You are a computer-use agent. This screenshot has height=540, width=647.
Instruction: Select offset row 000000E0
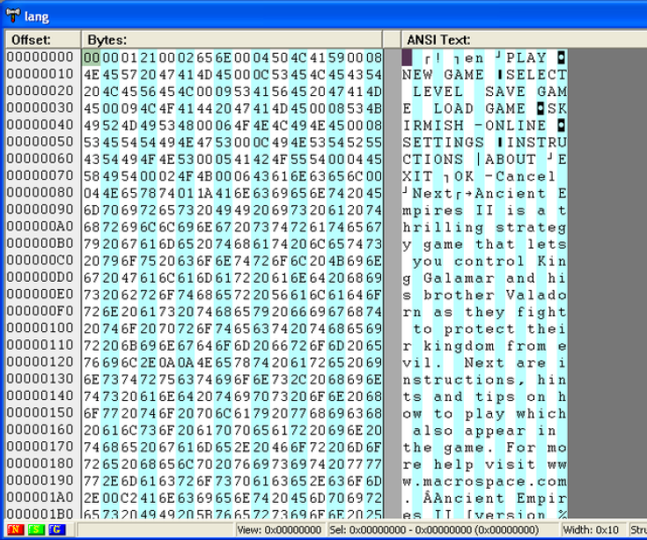click(x=40, y=293)
